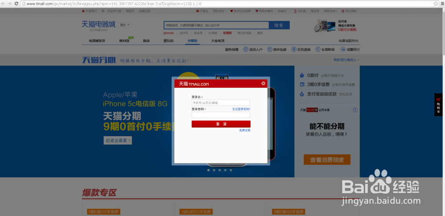Click the 天猫电器城 logo
Screen dimensions: 445x216
[98, 25]
